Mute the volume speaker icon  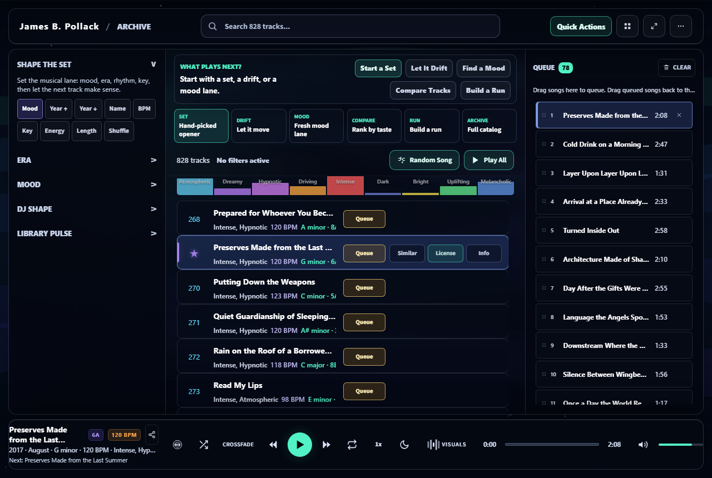pos(643,445)
